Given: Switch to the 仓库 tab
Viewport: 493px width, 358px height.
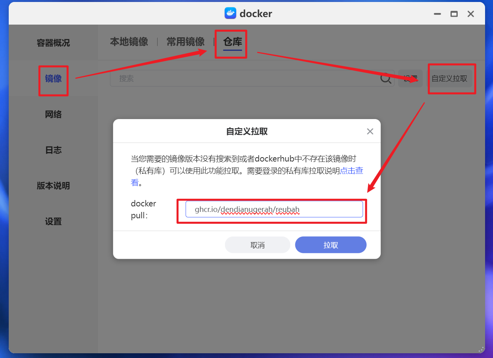Looking at the screenshot, I should coord(231,41).
